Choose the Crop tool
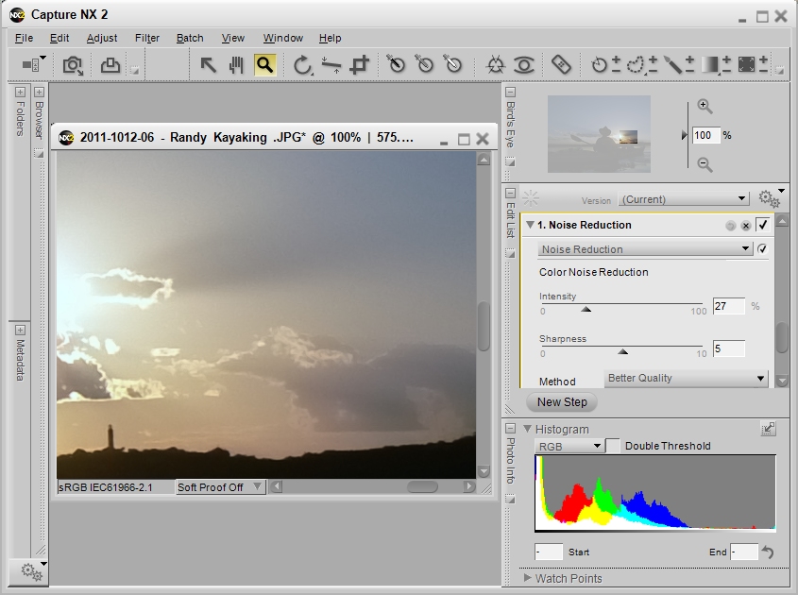798x595 pixels. (360, 64)
